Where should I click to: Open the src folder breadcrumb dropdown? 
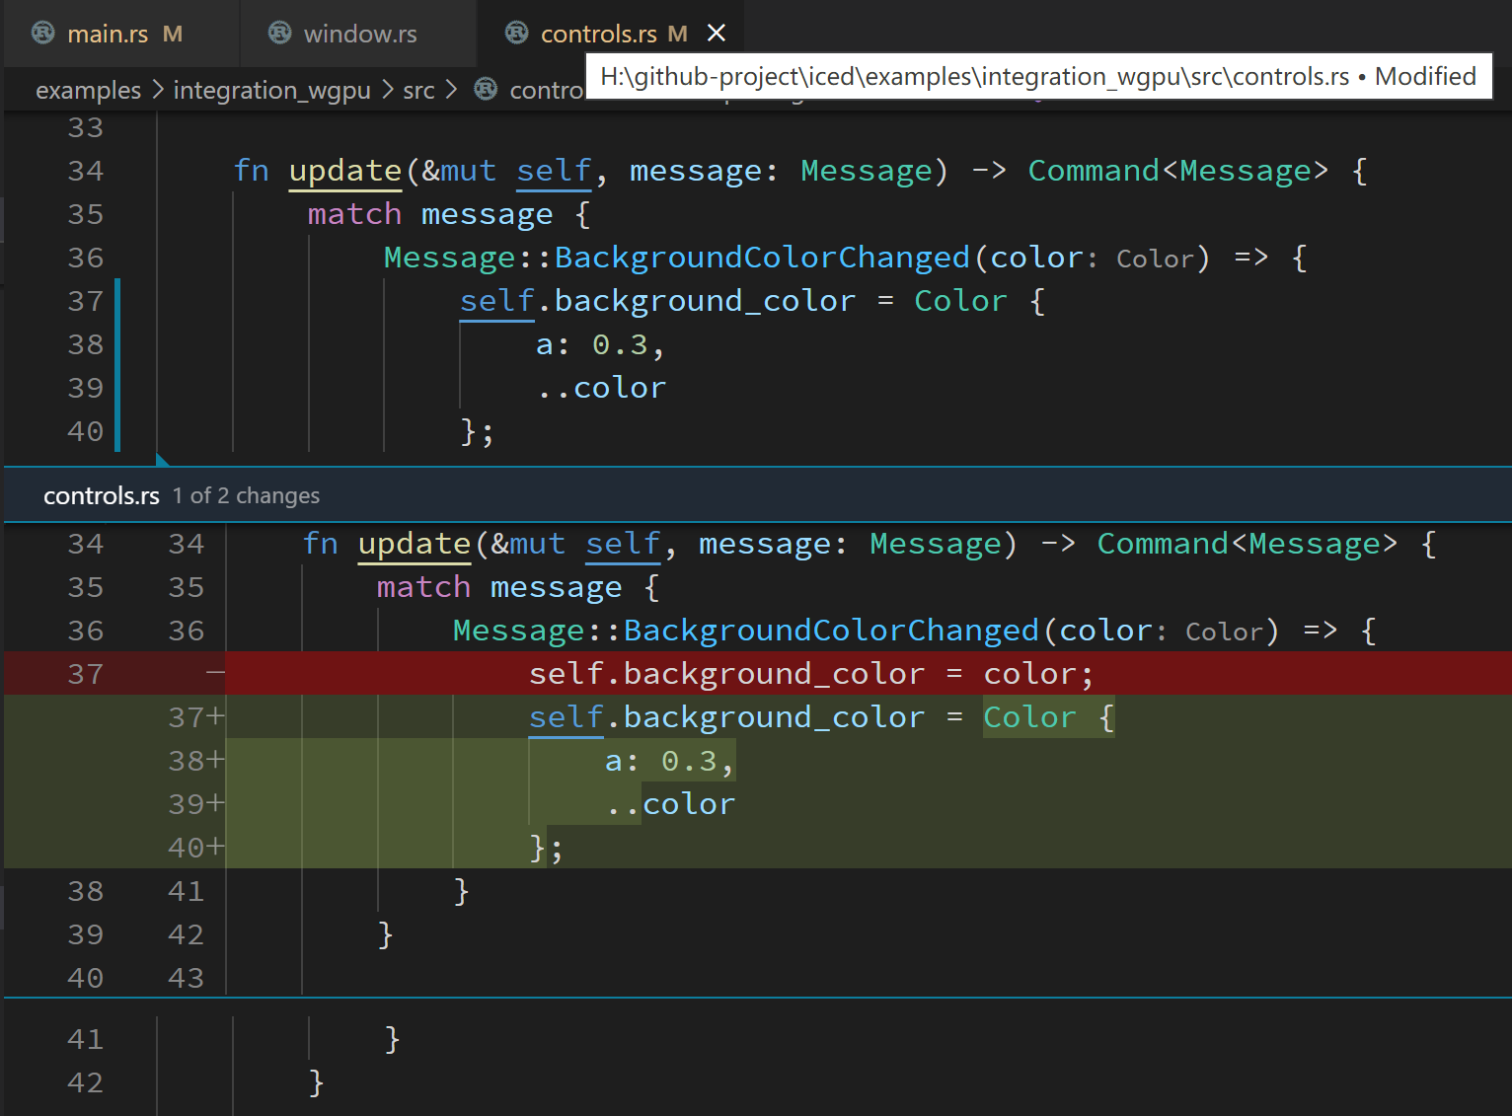(418, 90)
